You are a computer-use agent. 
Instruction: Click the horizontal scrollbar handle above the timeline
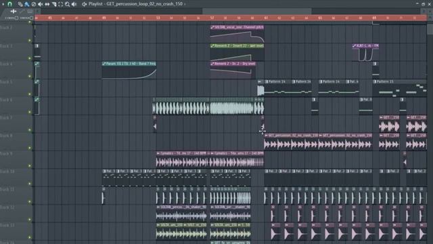click(x=257, y=12)
